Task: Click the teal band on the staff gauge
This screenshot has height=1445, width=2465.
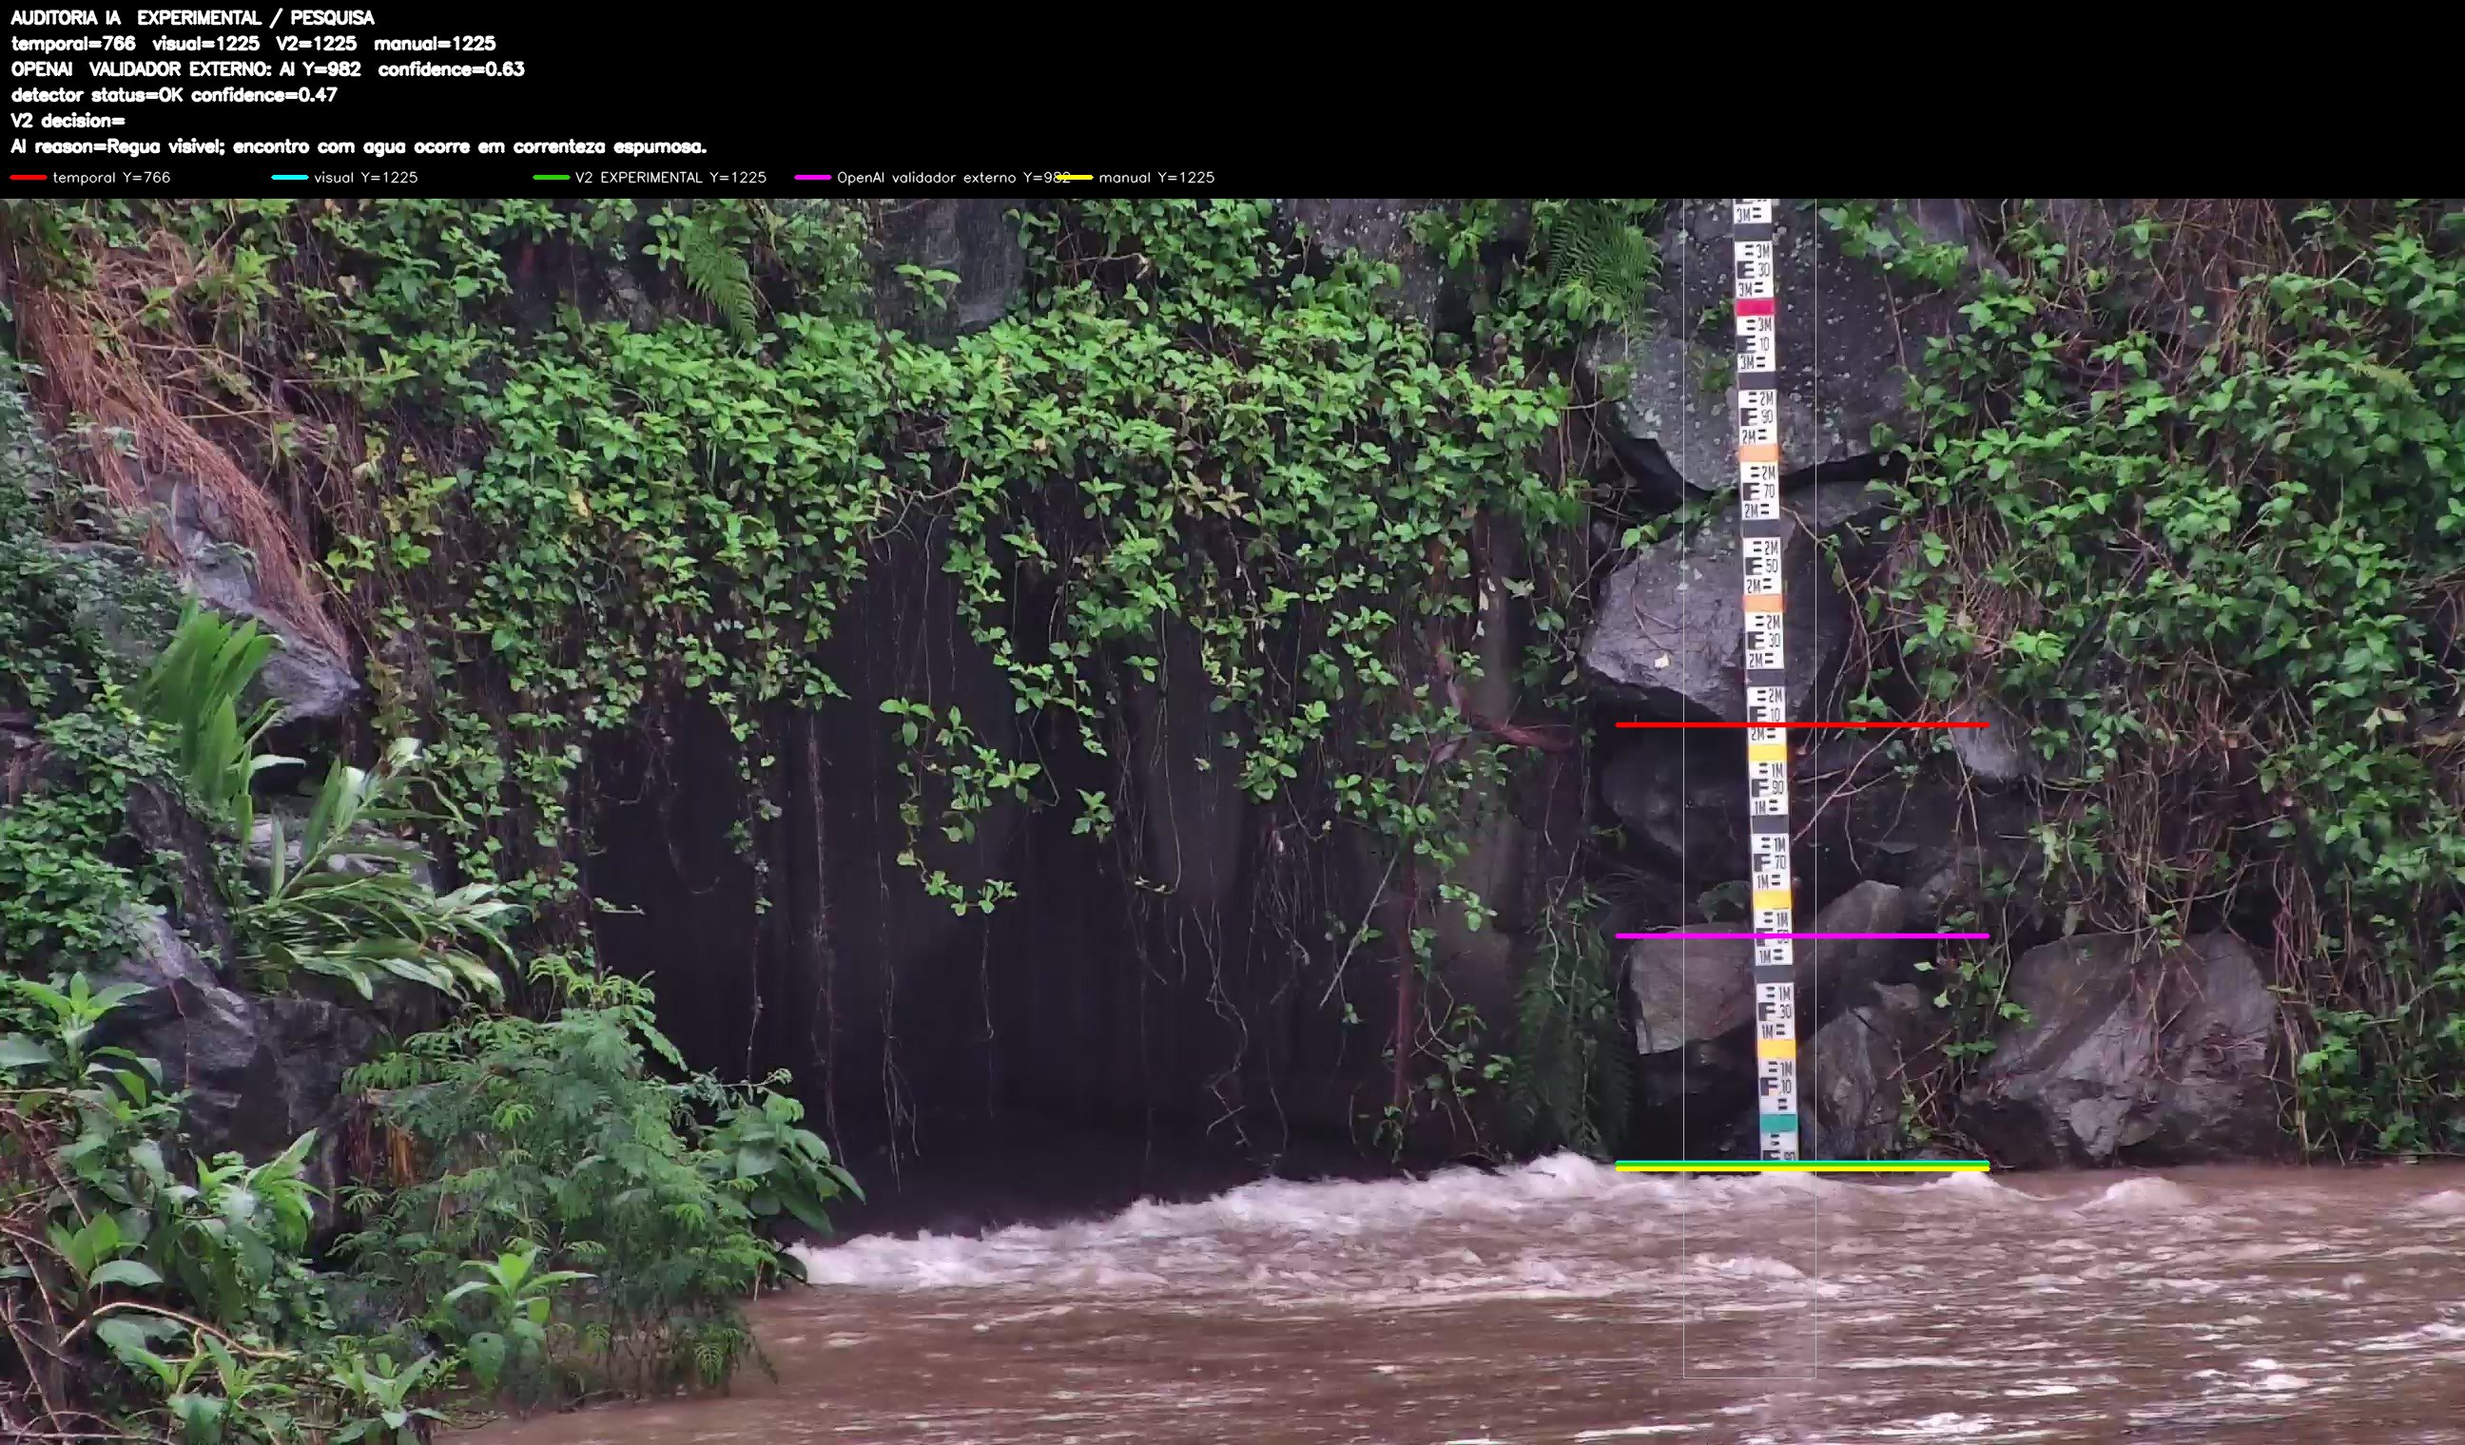Action: 1778,1123
